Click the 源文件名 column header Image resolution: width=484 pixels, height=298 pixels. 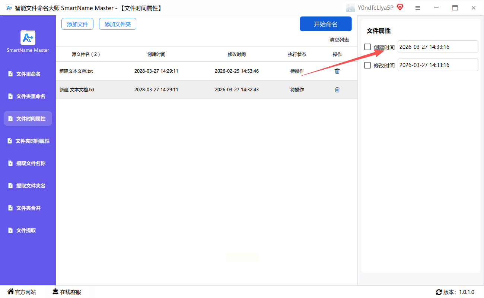86,54
